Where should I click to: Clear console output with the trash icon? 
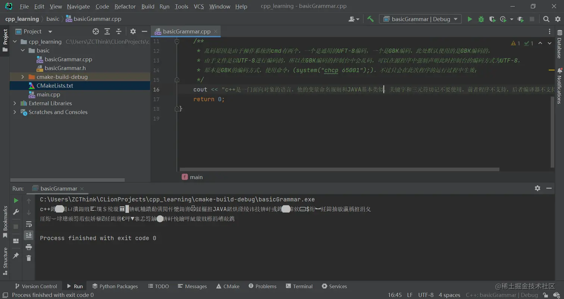pyautogui.click(x=29, y=258)
